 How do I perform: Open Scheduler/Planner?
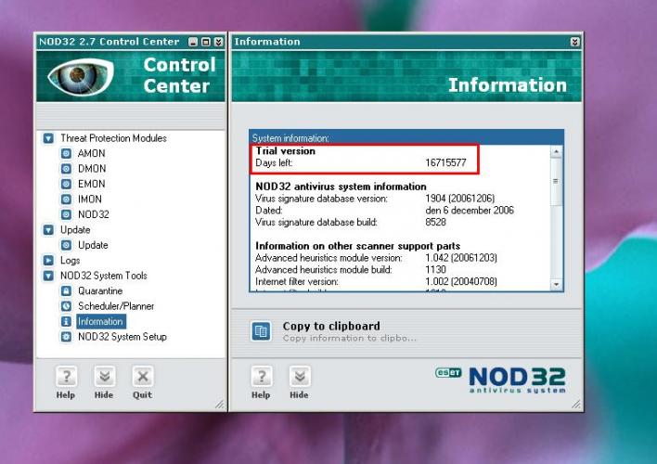pos(116,306)
